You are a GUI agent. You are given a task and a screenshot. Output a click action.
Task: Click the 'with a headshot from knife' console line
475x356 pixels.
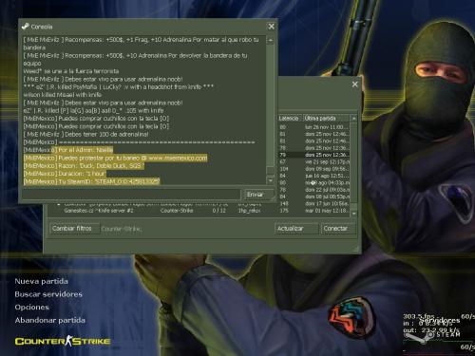pyautogui.click(x=119, y=86)
